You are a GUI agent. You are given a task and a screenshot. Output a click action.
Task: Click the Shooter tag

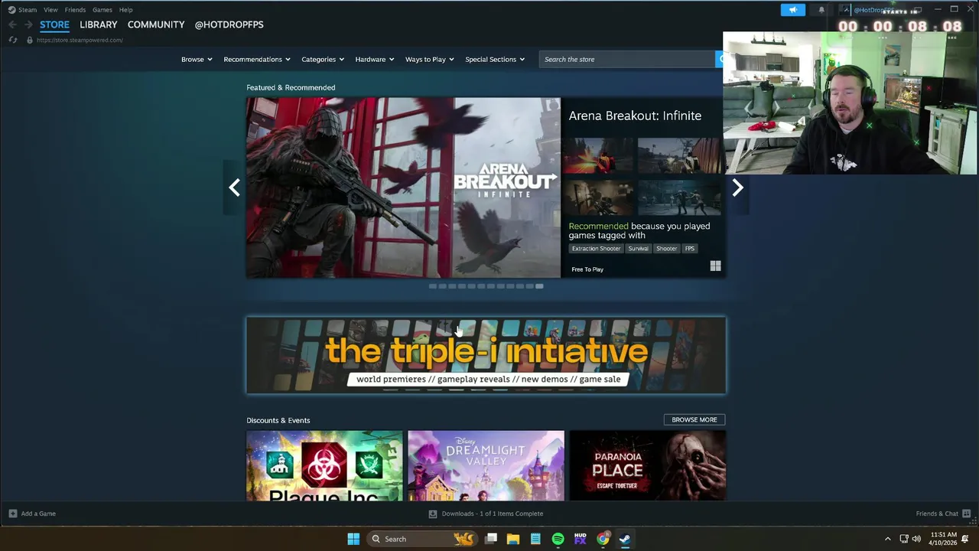[x=666, y=249]
